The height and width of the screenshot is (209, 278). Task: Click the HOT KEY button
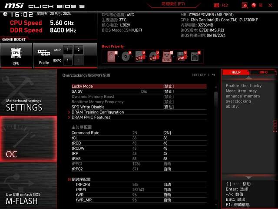point(199,75)
